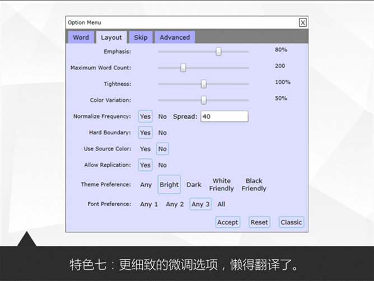Click the Spread input field
This screenshot has width=374, height=281.
click(224, 116)
